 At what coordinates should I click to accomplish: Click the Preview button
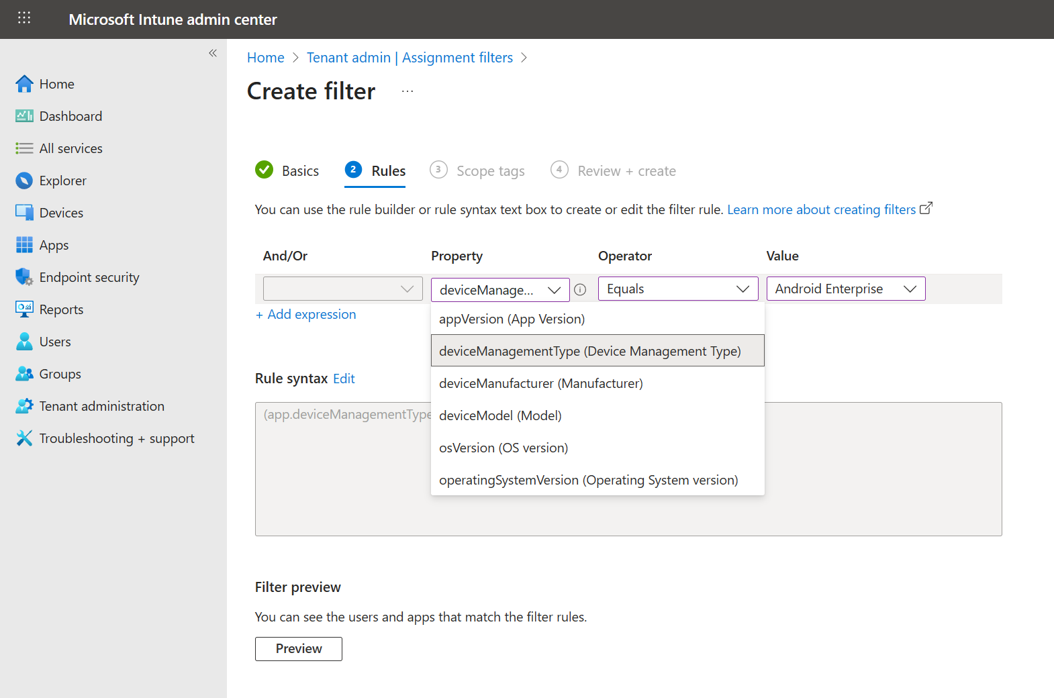point(299,649)
